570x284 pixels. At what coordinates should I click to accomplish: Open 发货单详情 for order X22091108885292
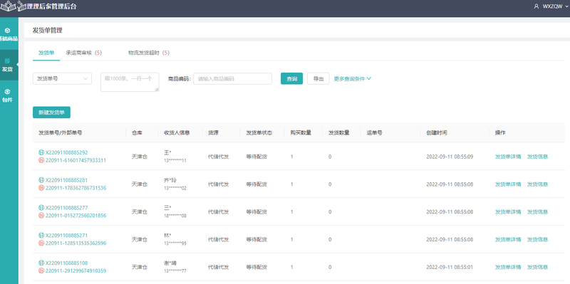[x=508, y=157]
